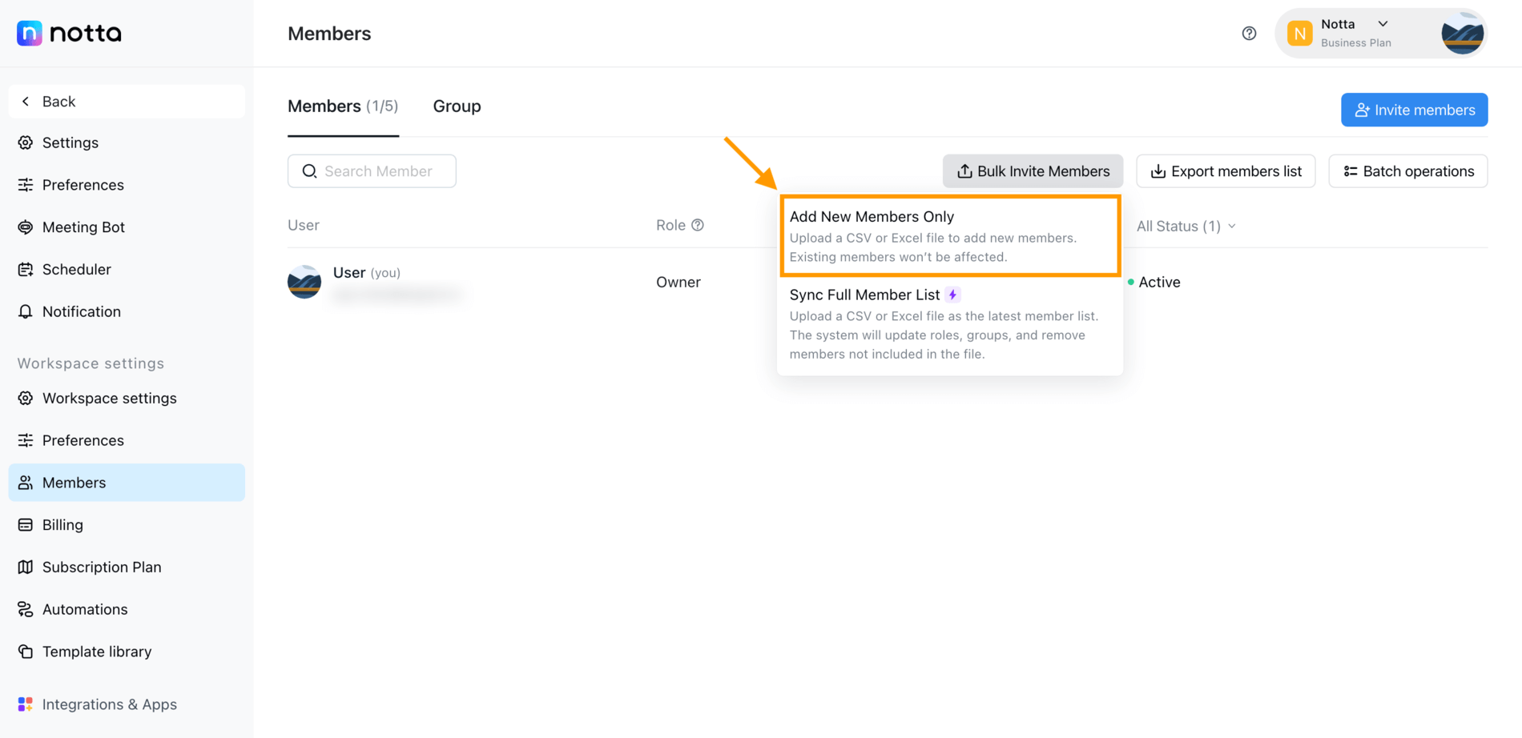Open Settings gear icon in sidebar
This screenshot has height=738, width=1522.
[26, 142]
